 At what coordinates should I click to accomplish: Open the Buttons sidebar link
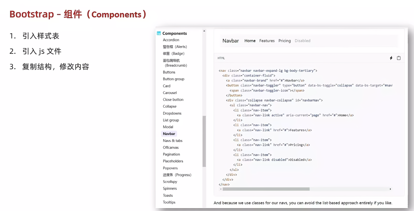pyautogui.click(x=169, y=72)
